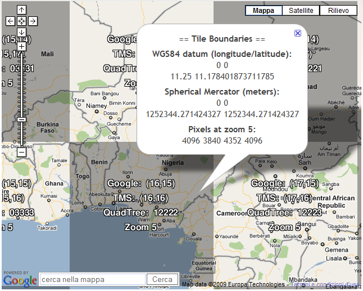
Task: Click QuadTree: 12222 tile label
Action: (x=140, y=212)
